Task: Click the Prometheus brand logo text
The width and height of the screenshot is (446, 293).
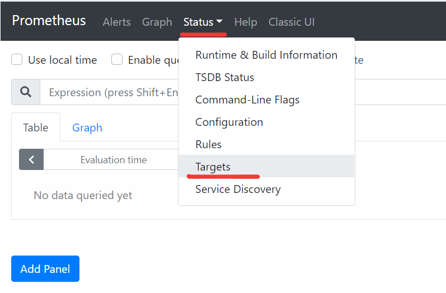Action: 49,21
